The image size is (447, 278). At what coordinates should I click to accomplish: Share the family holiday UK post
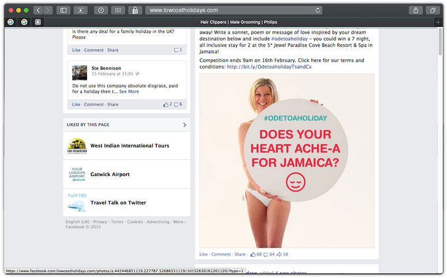[113, 50]
